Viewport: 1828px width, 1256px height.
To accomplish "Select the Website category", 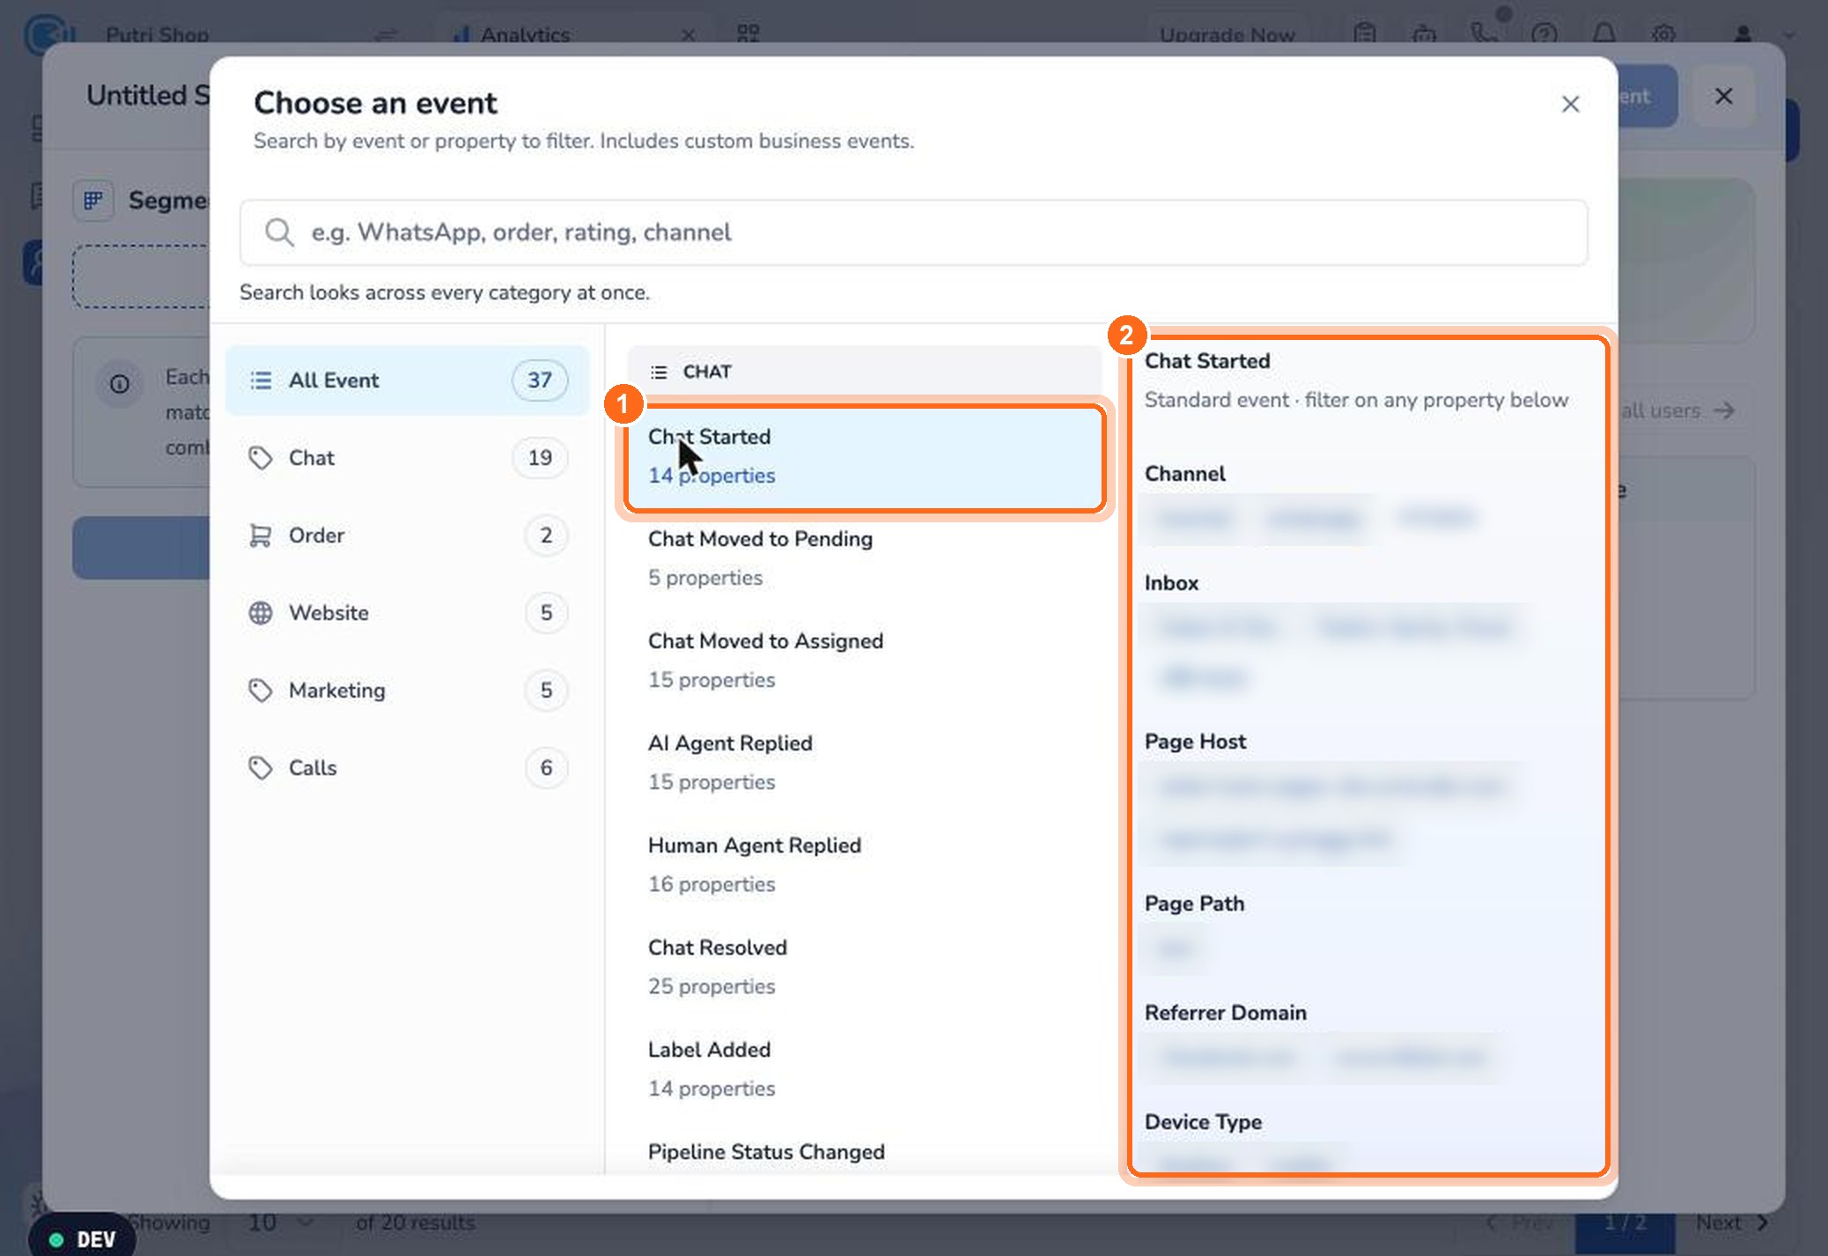I will coord(407,613).
